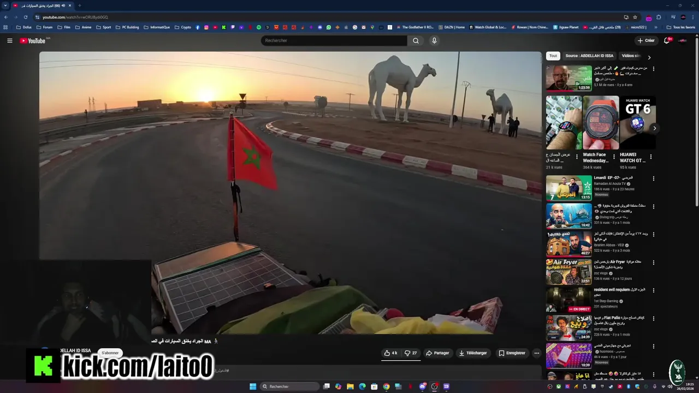Click the YouTube Rechercher search field
The width and height of the screenshot is (699, 393).
pyautogui.click(x=334, y=40)
